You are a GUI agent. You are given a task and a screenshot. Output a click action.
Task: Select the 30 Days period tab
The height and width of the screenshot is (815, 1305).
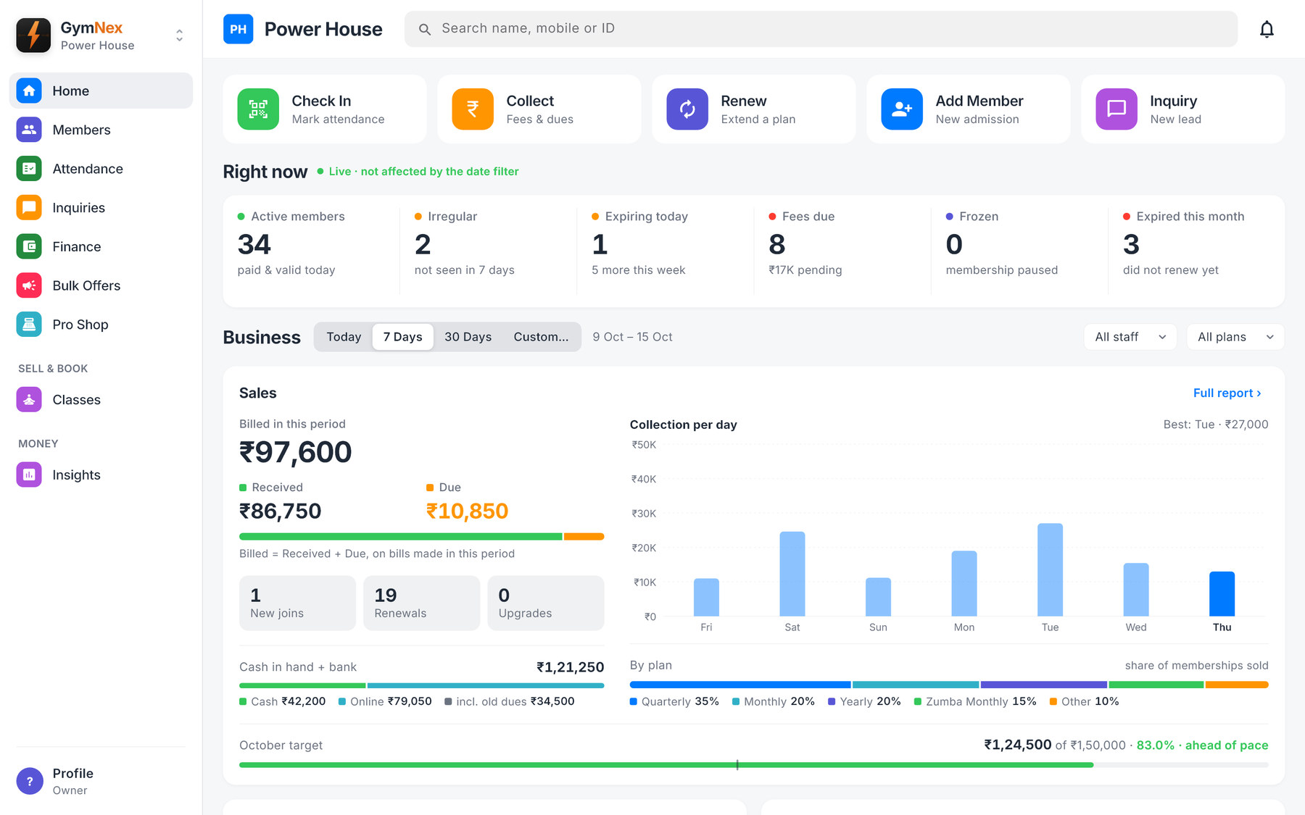[x=468, y=337]
